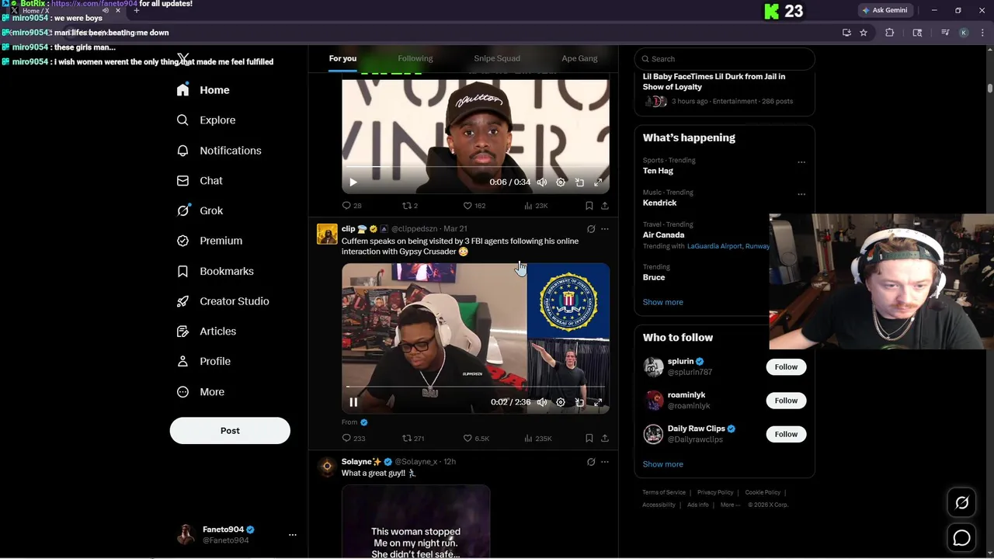
Task: Switch to For you tab
Action: (x=342, y=58)
